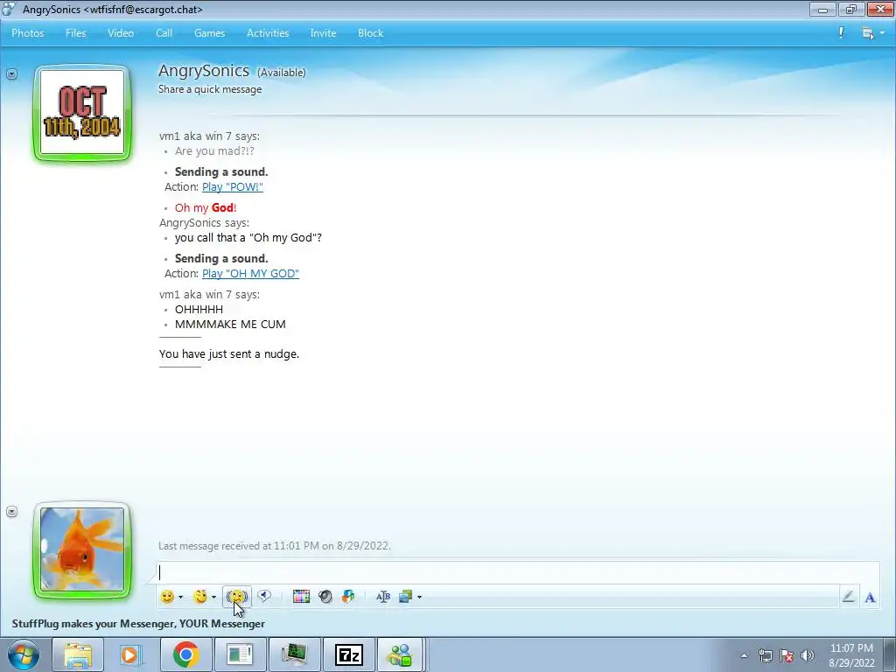Click the background picture icon in toolbar
The image size is (896, 672).
click(x=406, y=597)
